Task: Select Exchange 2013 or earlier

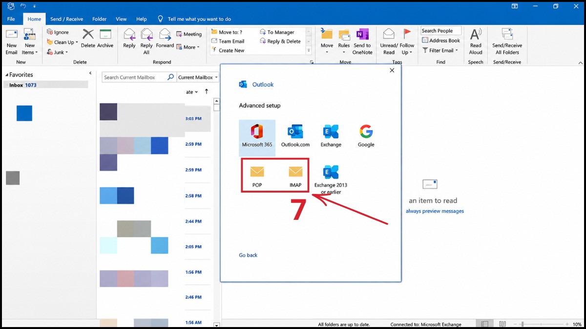Action: pyautogui.click(x=331, y=179)
